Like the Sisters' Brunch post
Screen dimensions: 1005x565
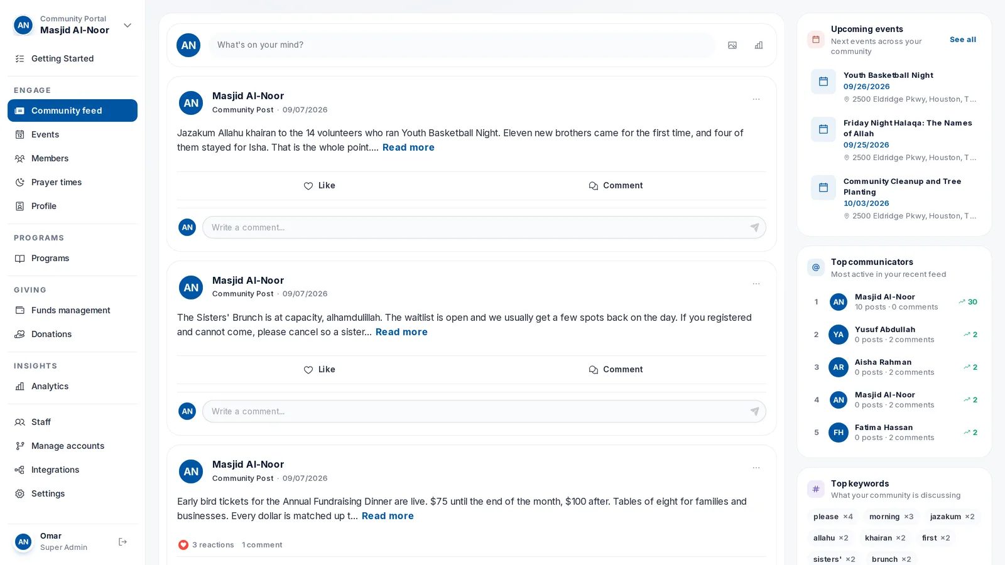coord(320,370)
